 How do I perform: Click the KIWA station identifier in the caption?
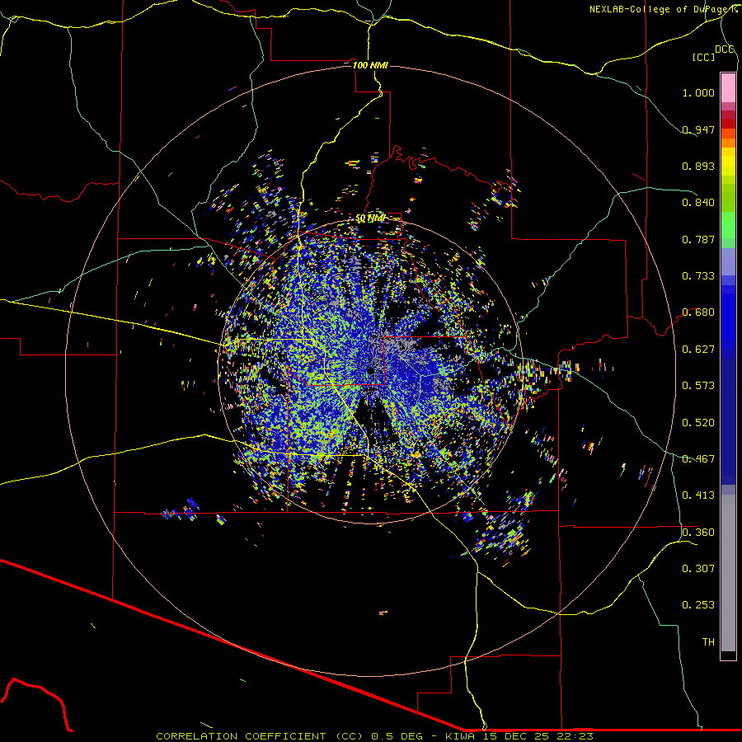tap(458, 736)
